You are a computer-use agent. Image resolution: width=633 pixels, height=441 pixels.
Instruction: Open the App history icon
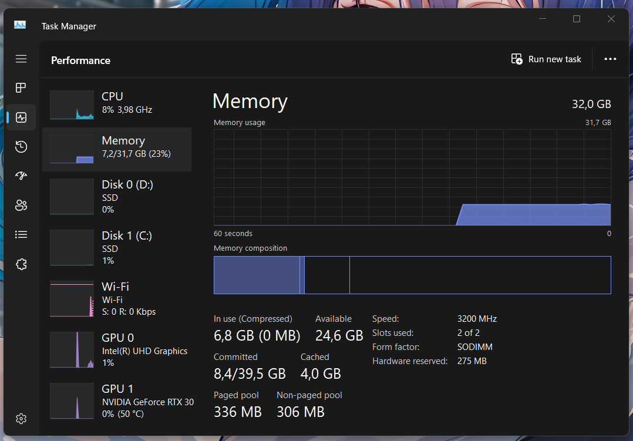[x=21, y=147]
